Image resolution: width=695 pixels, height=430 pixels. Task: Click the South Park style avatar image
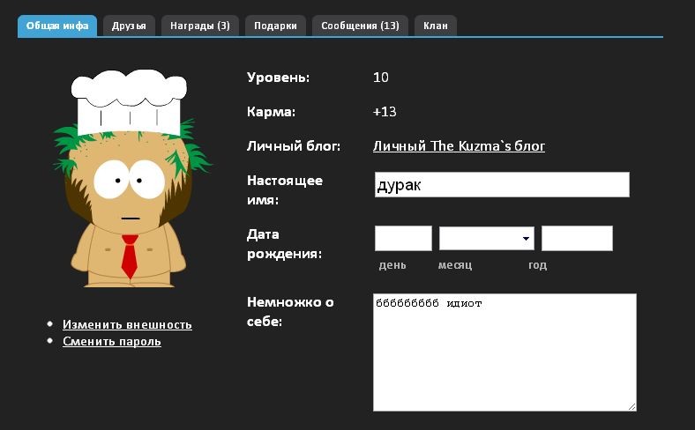tap(131, 178)
